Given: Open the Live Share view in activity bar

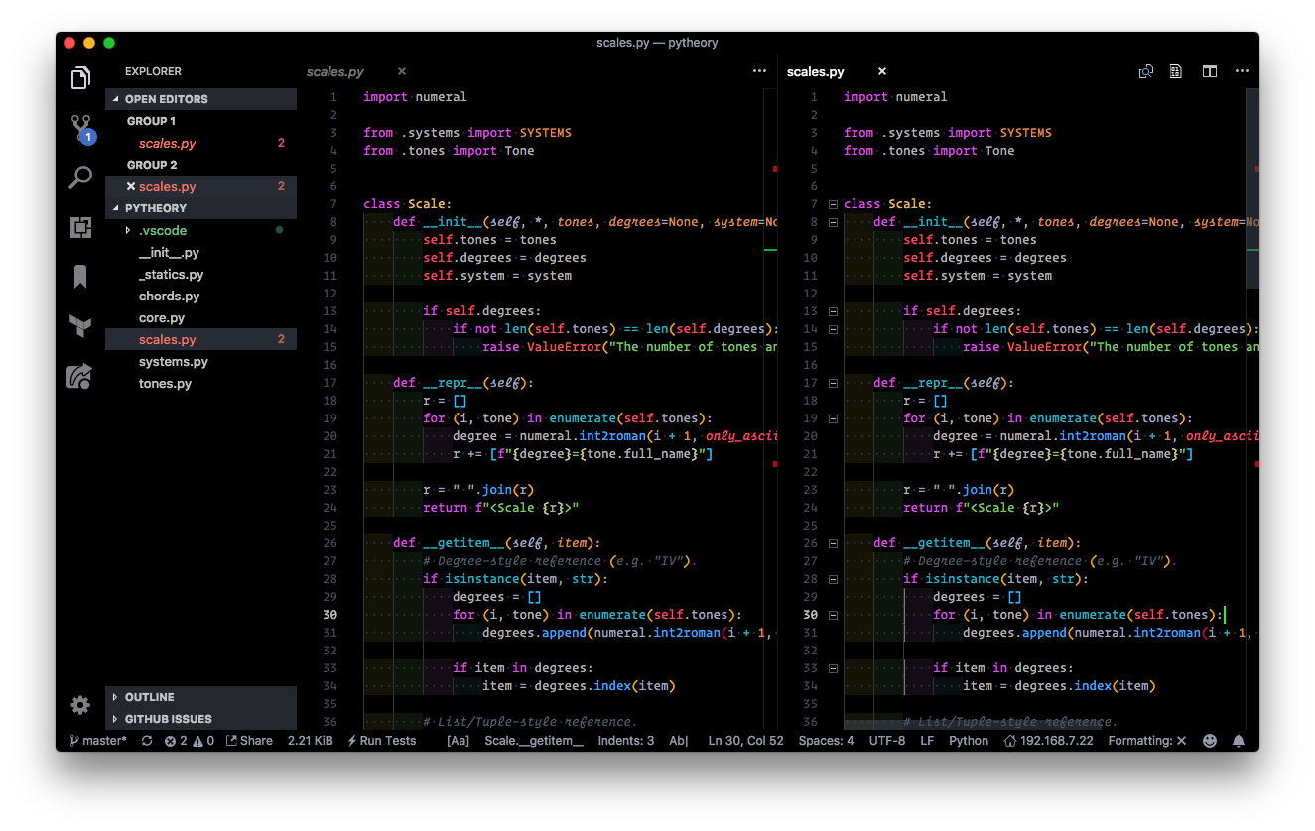Looking at the screenshot, I should click(x=80, y=376).
